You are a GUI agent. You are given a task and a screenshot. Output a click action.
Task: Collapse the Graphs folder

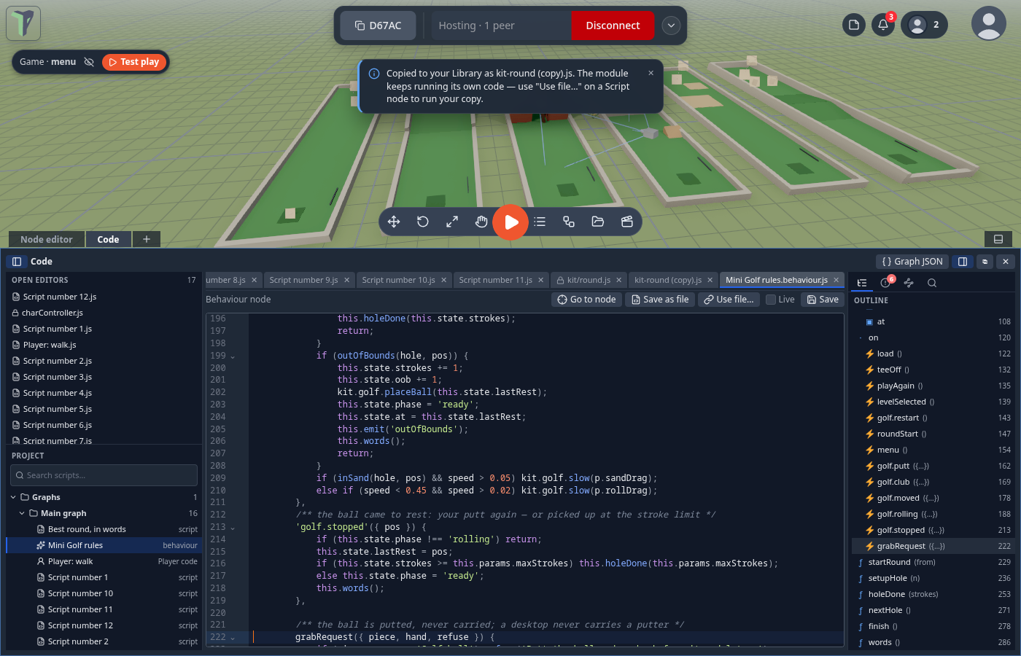pos(13,498)
